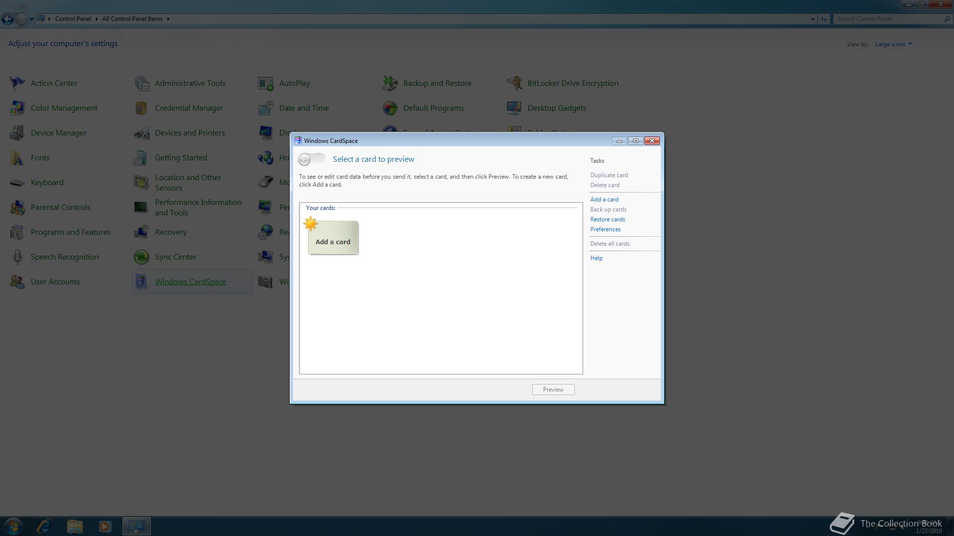Click the BitLocker Drive Encryption icon
954x536 pixels.
tap(514, 83)
